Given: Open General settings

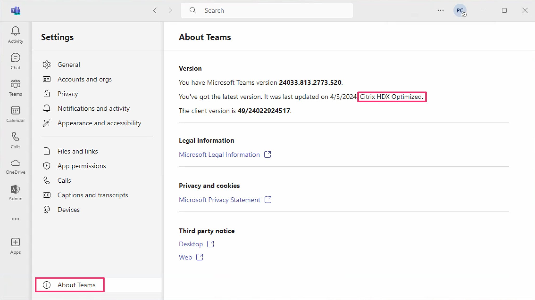Looking at the screenshot, I should (69, 65).
